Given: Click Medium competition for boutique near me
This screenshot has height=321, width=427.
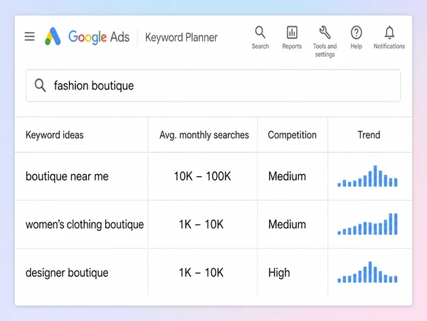Looking at the screenshot, I should pos(287,176).
